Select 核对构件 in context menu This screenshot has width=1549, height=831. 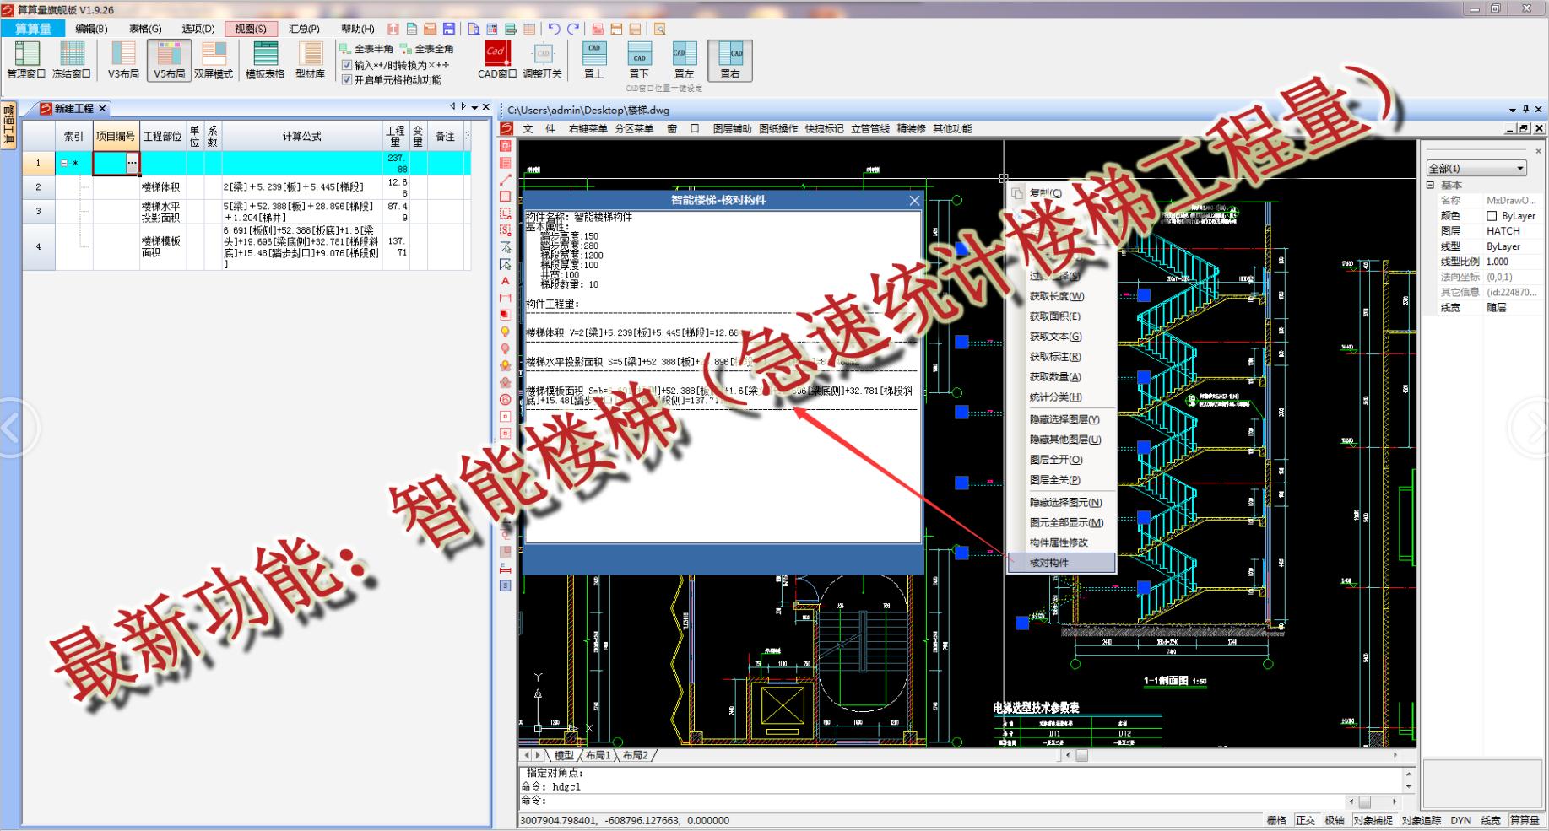pos(1061,563)
